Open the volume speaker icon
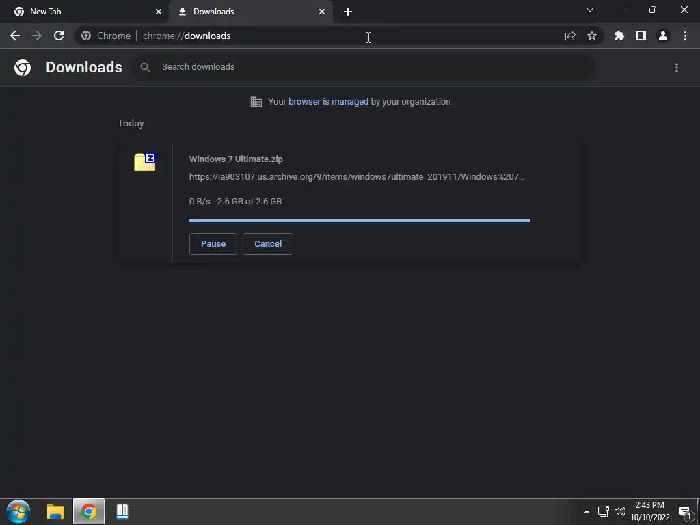The height and width of the screenshot is (525, 700). (x=620, y=511)
